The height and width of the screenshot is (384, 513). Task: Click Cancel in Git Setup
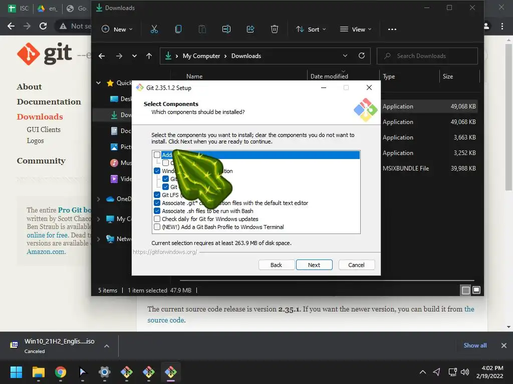click(x=356, y=265)
